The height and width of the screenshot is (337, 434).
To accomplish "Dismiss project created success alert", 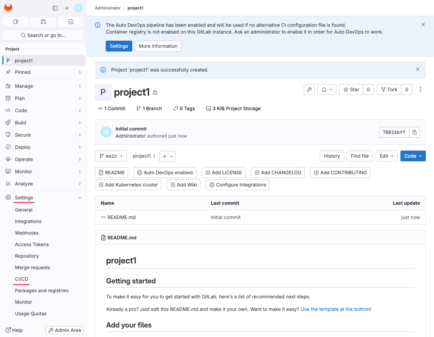I will [x=418, y=69].
